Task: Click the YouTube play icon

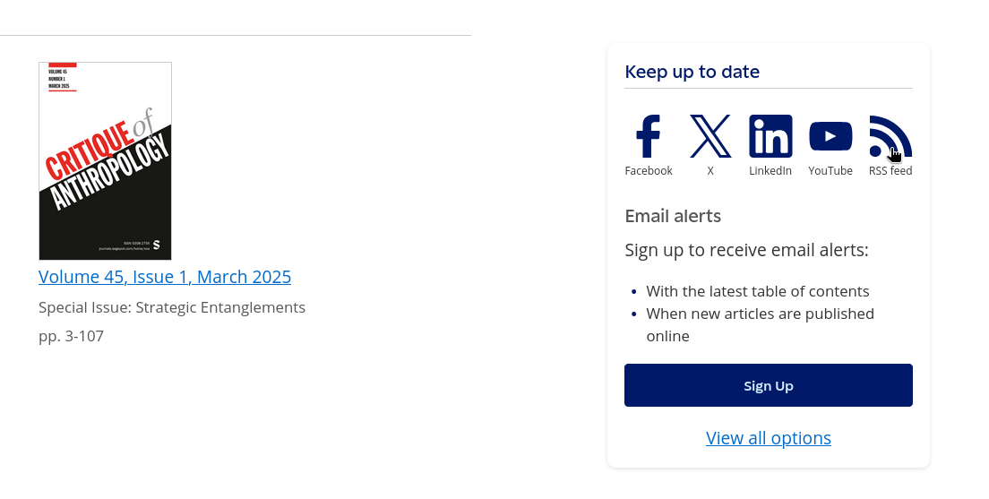Action: (x=830, y=136)
